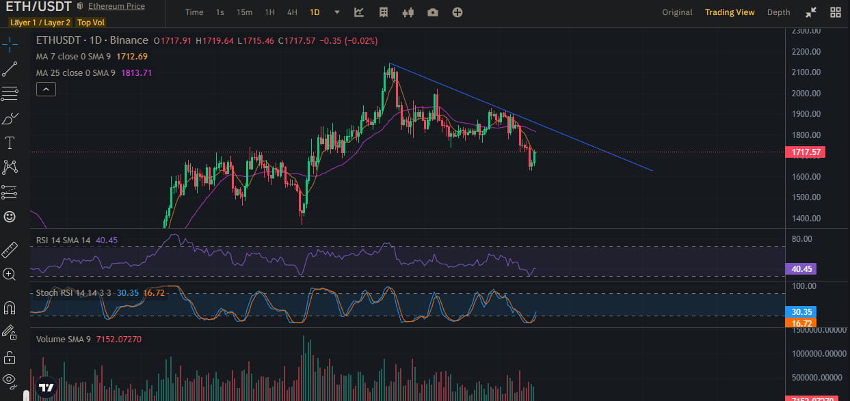
Task: Open the long/short position forecasting tool
Action: pos(10,192)
